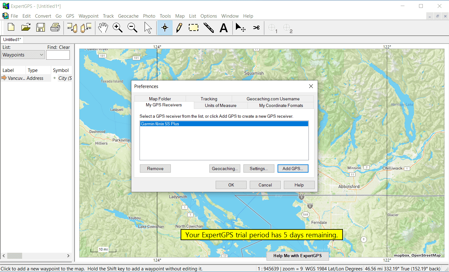Select the Text note tool (A)

[x=224, y=28]
